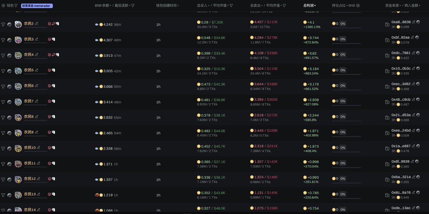This screenshot has height=214, width=429.
Task: Edit label for address 0xba...321a
Action: tap(414, 177)
